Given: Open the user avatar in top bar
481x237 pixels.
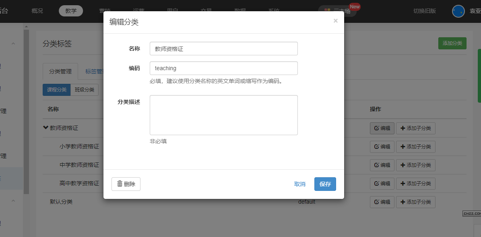Looking at the screenshot, I should pyautogui.click(x=458, y=11).
